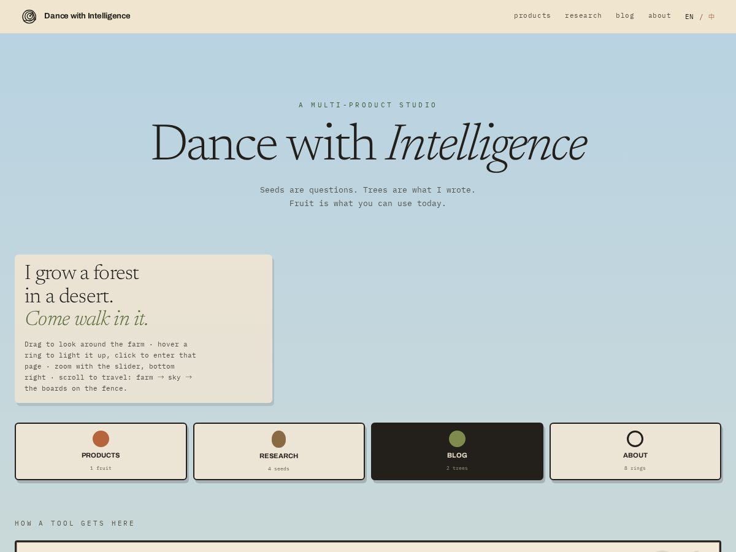Screen dimensions: 736x552
Task: Click the large 'Dance with Intelligence' headline
Action: [369, 144]
